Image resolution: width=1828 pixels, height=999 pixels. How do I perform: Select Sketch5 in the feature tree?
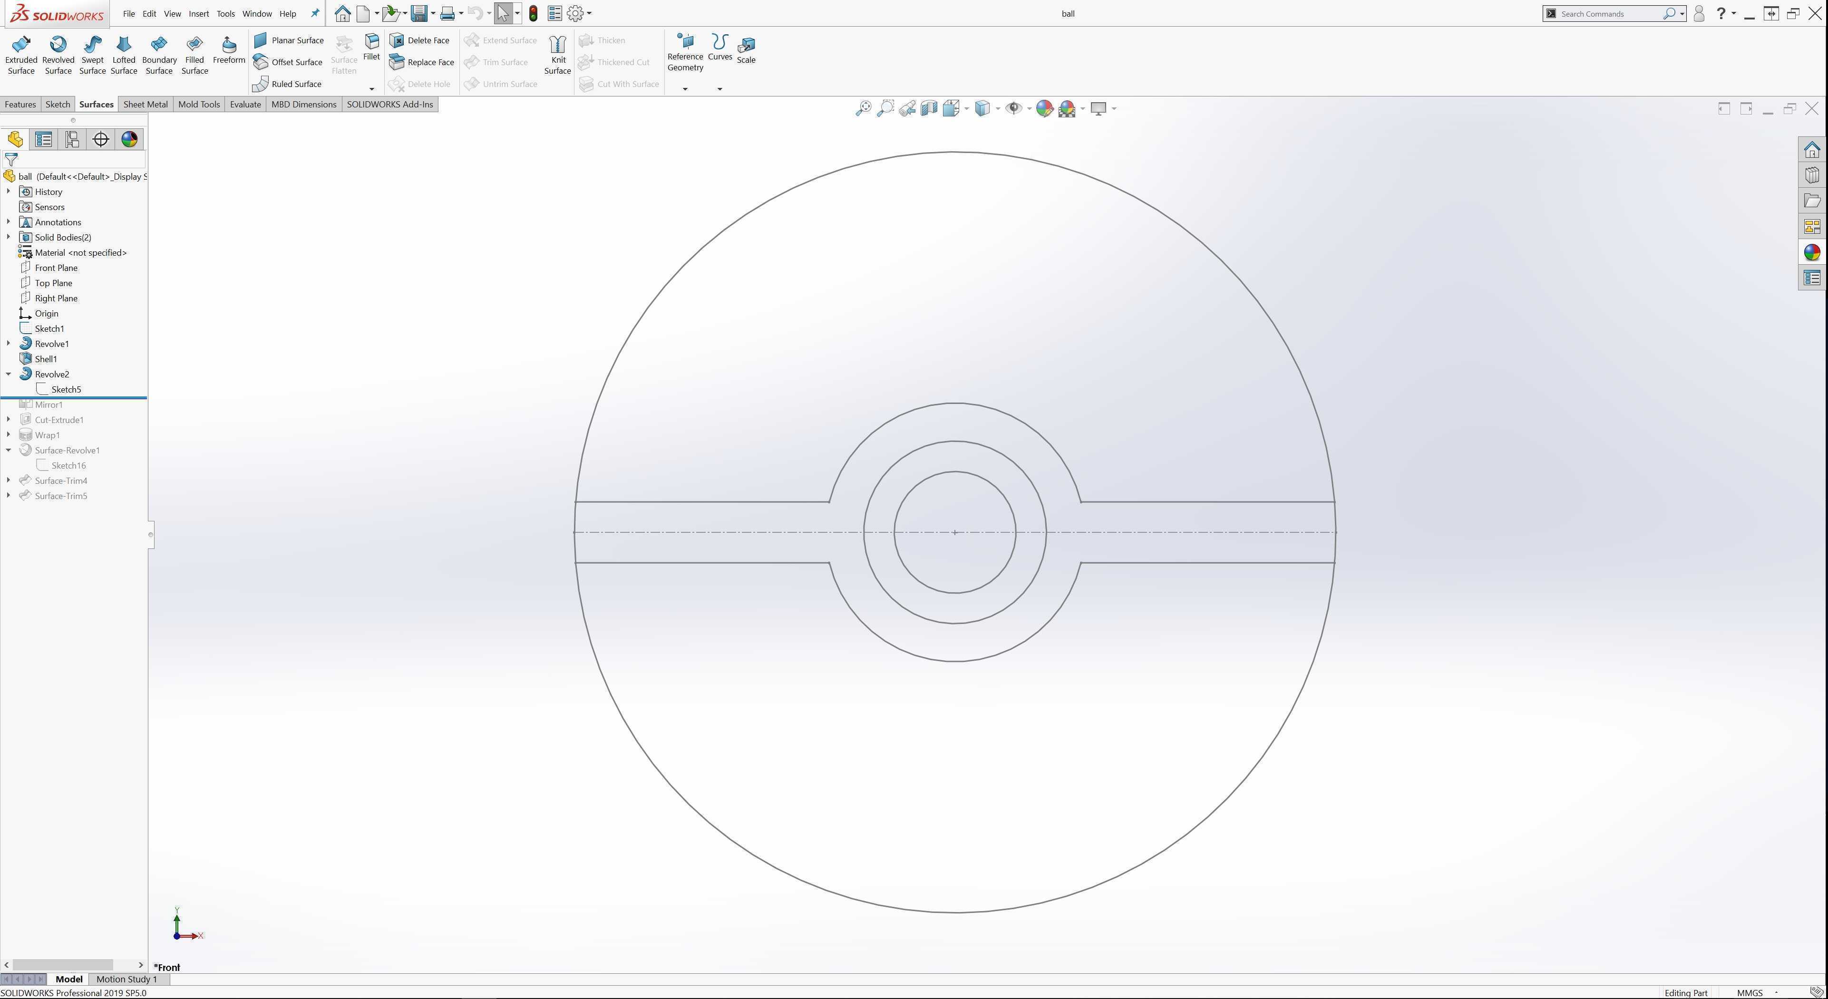click(66, 389)
